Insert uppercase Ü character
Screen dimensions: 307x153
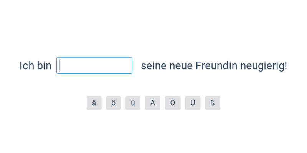(193, 103)
